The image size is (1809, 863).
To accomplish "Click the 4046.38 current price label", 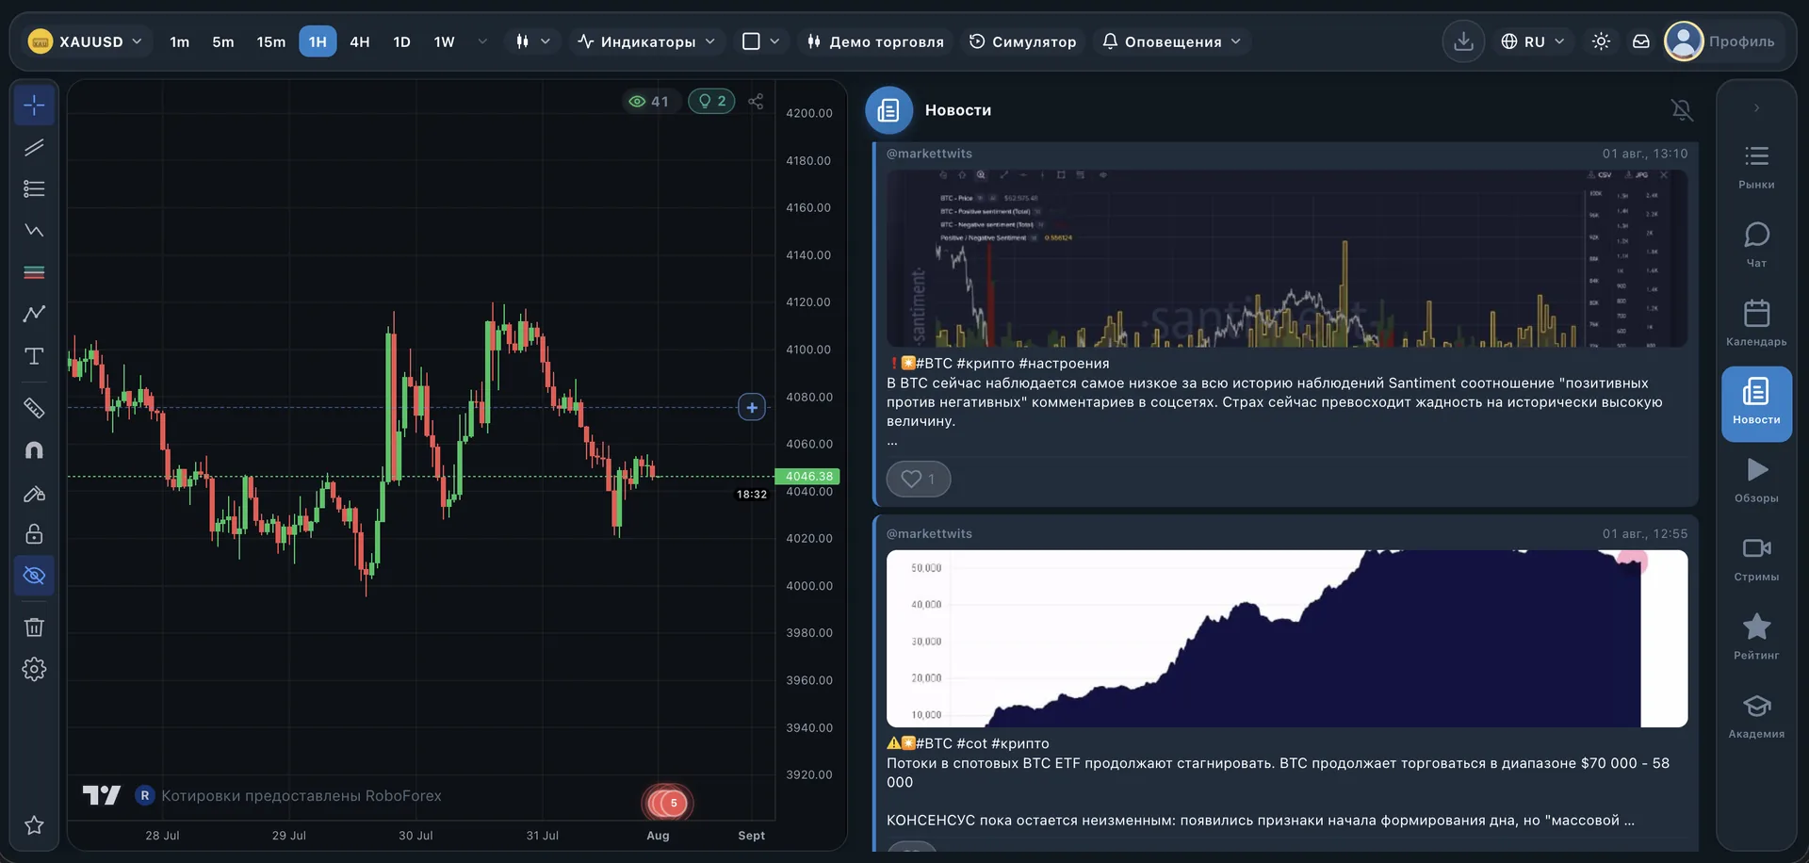I will [x=807, y=477].
